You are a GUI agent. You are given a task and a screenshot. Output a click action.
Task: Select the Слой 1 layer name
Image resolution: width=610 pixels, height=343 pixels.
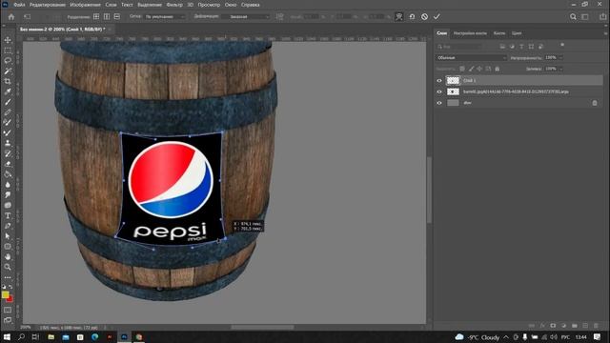(470, 80)
